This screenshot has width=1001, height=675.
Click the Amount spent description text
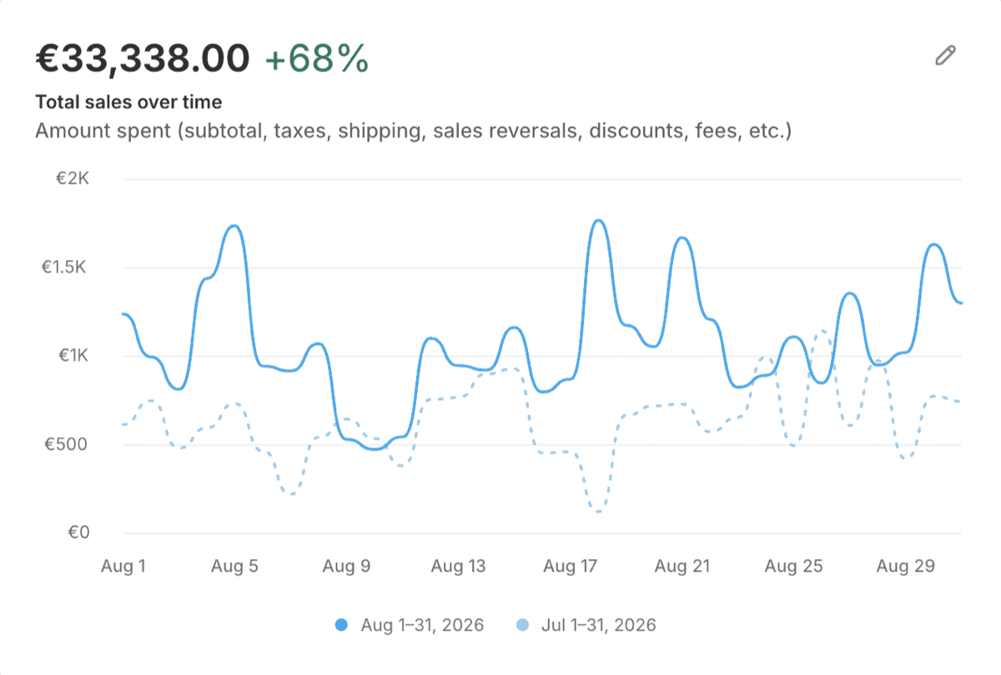413,131
